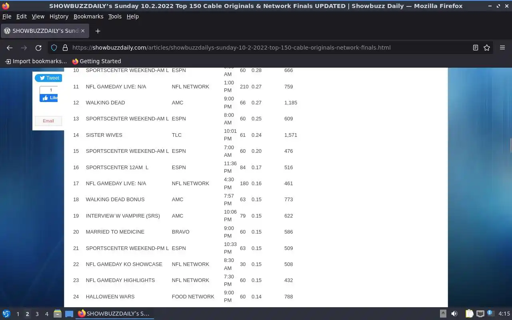The height and width of the screenshot is (320, 512).
Task: Open the File menu
Action: [7, 16]
